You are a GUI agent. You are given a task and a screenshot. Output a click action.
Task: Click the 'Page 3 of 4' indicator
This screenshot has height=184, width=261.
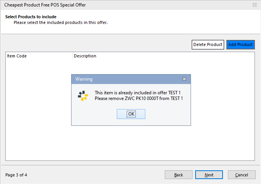click(16, 175)
